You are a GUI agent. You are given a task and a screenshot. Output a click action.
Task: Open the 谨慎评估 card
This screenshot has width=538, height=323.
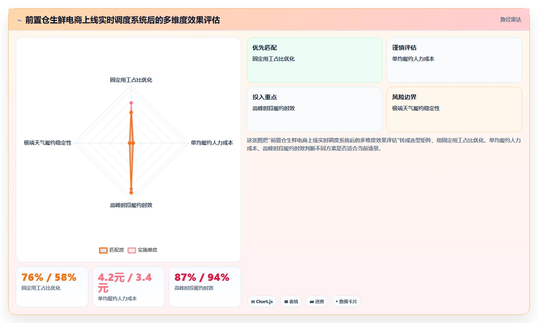[x=454, y=60]
